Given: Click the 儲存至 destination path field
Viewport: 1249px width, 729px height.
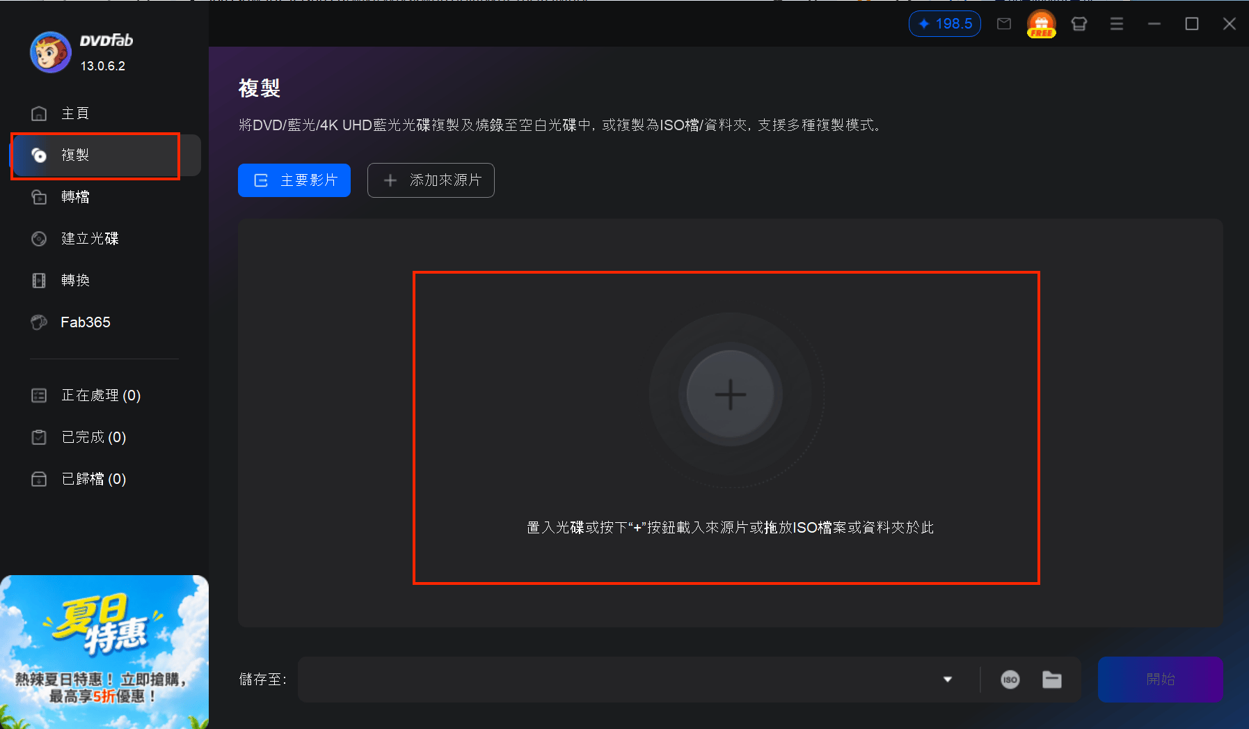Looking at the screenshot, I should point(619,680).
